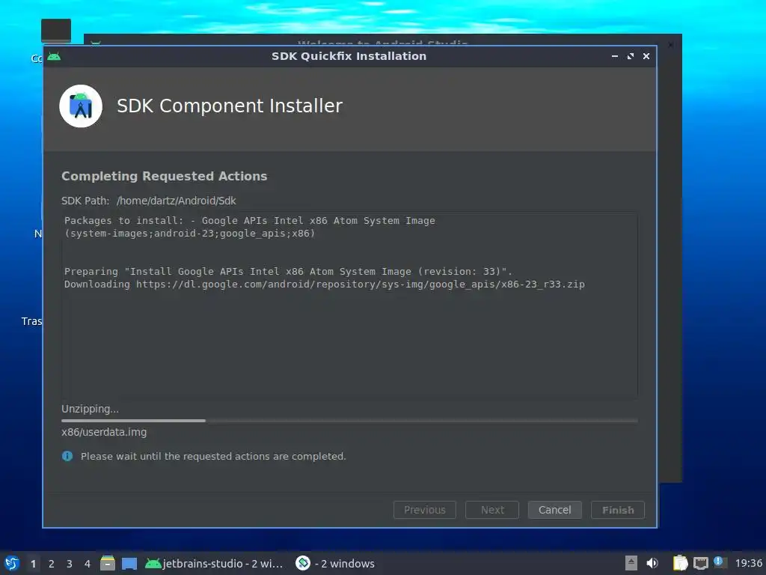
Task: Click the SDK Component Installer title
Action: (230, 106)
